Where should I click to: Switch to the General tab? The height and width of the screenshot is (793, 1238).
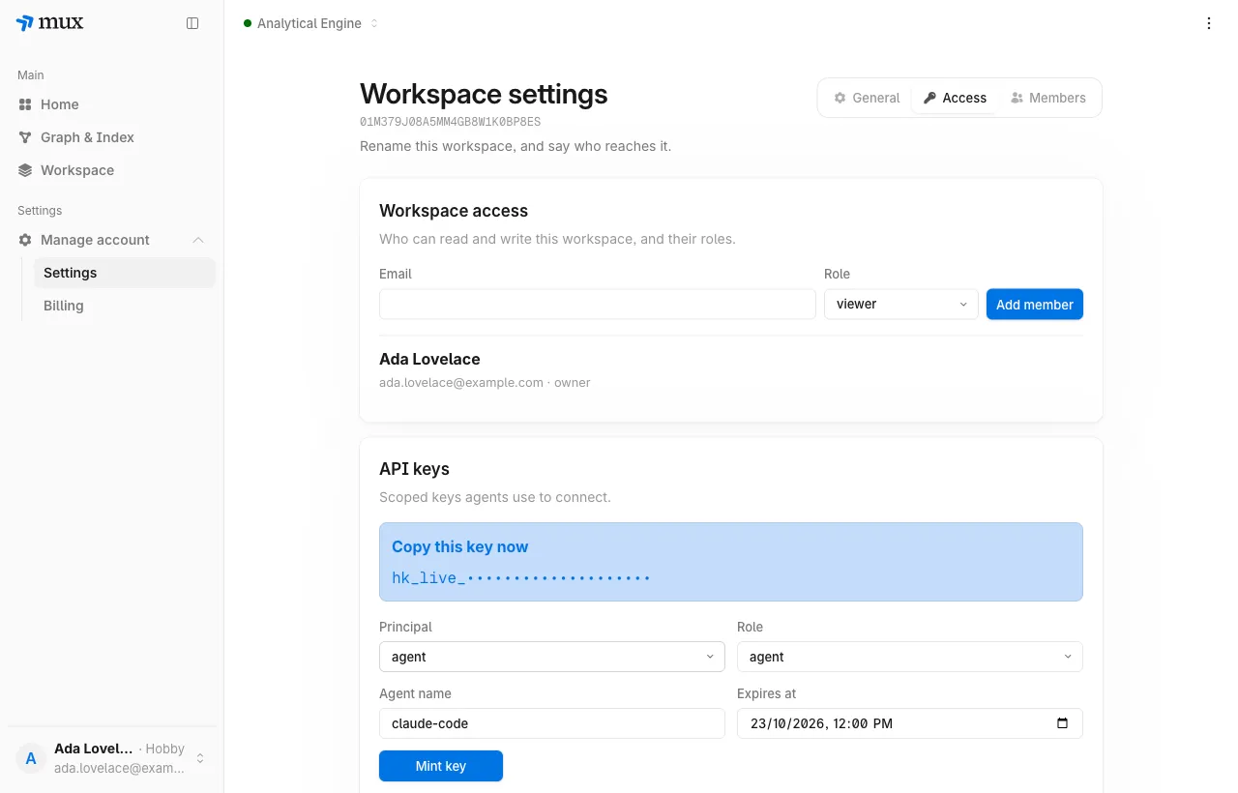(x=868, y=98)
